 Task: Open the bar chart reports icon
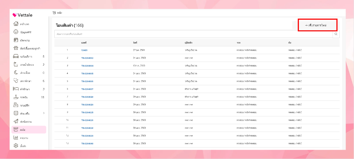(16, 138)
